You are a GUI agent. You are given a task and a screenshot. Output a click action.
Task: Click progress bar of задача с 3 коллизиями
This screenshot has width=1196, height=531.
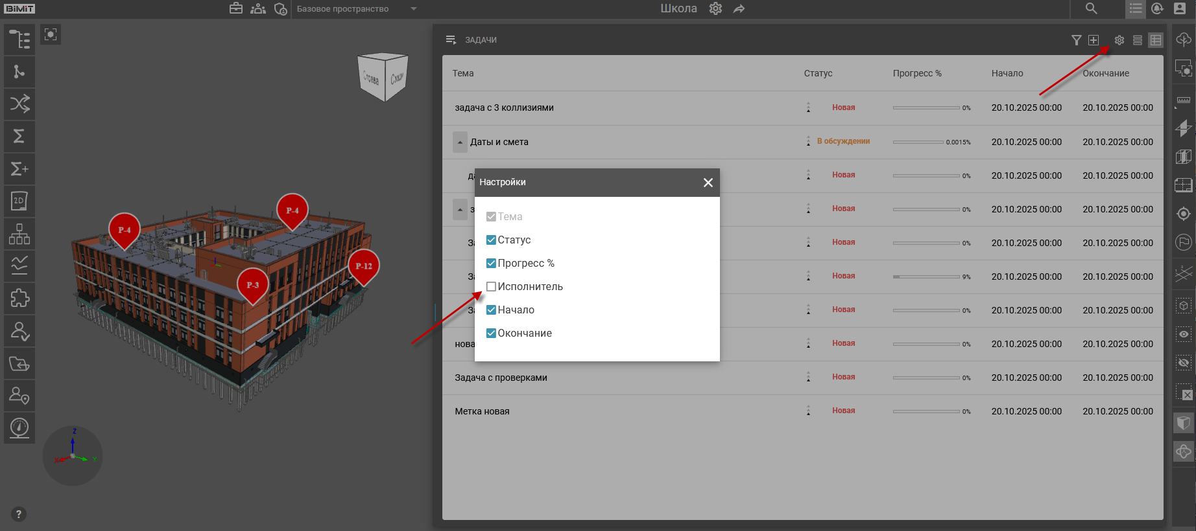pos(926,107)
